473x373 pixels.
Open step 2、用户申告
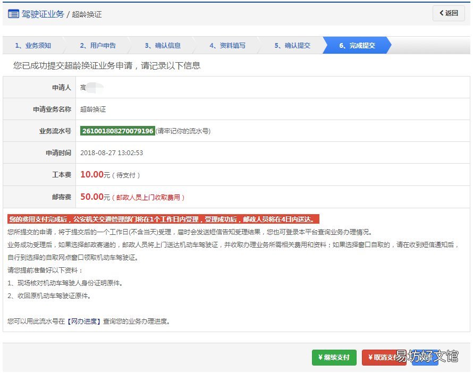pos(98,46)
